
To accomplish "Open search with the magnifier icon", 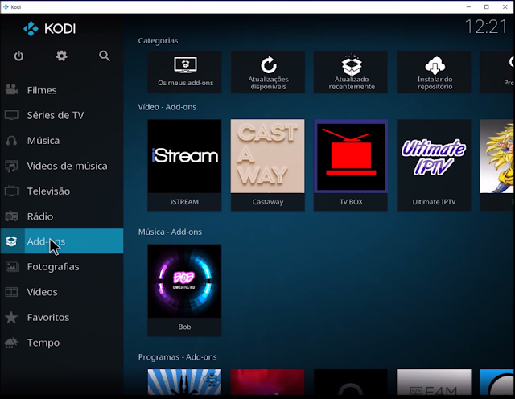I will tap(105, 56).
